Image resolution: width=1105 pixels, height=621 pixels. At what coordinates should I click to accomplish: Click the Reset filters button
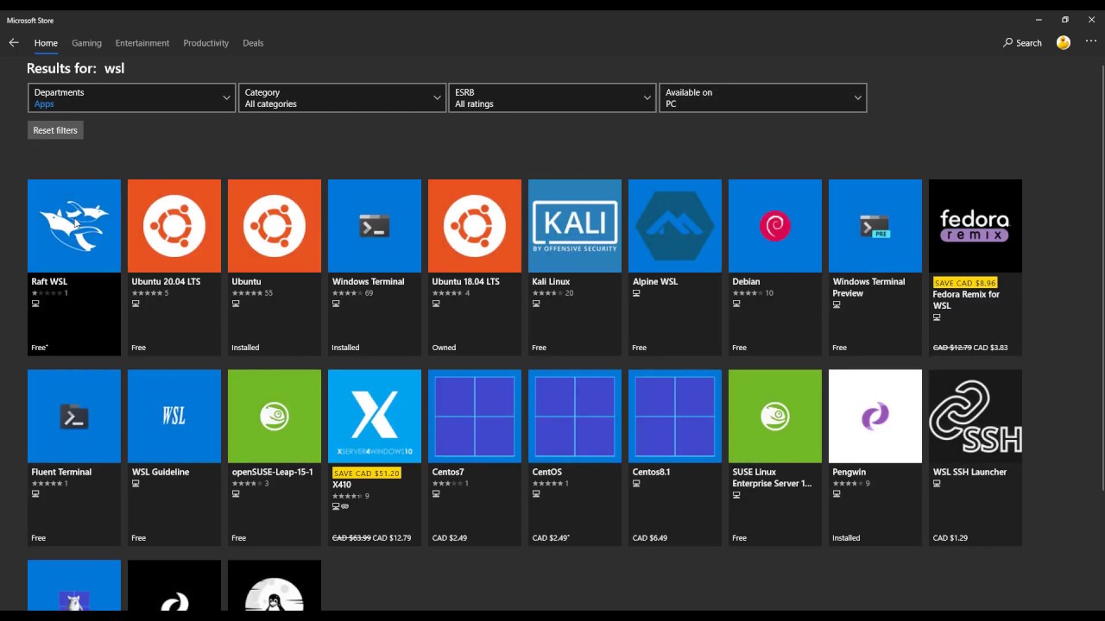pos(55,130)
